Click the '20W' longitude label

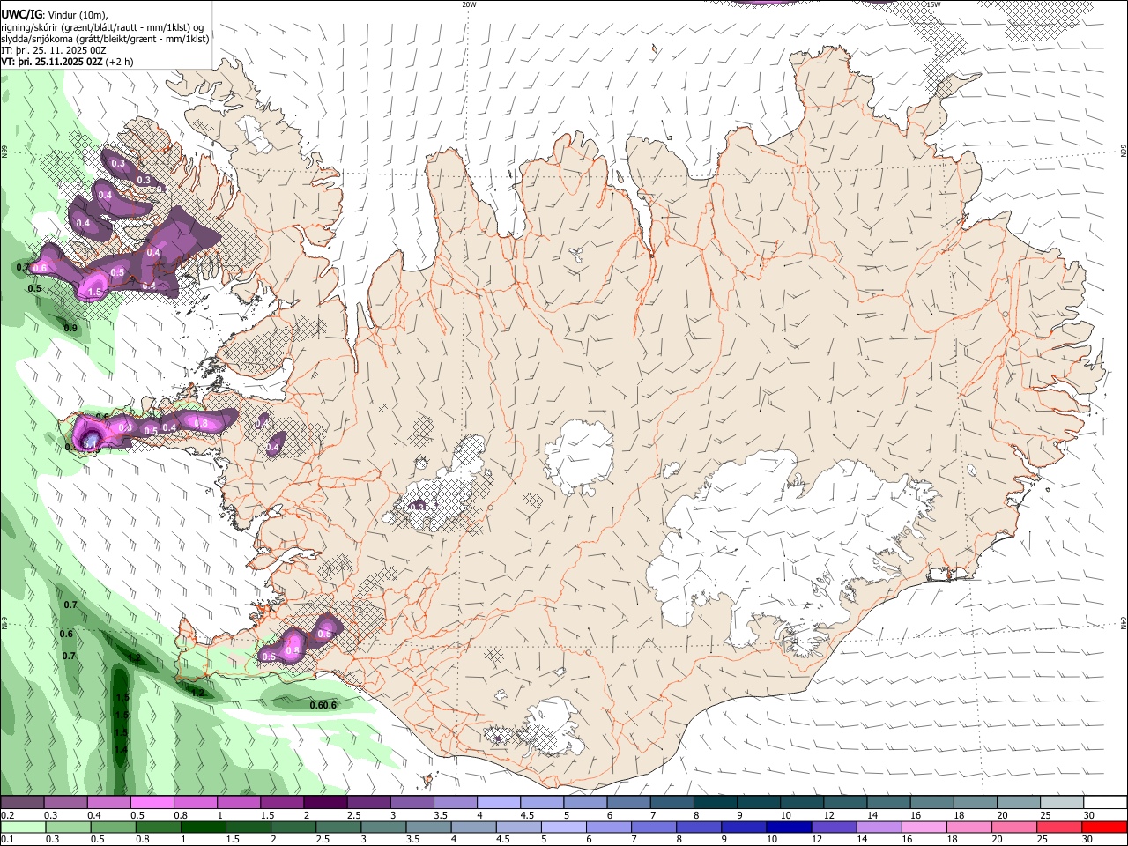pyautogui.click(x=469, y=4)
